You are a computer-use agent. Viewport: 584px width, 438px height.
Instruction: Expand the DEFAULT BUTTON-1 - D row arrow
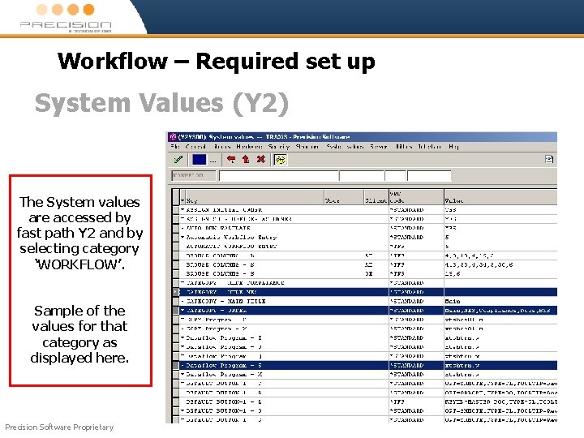pyautogui.click(x=182, y=410)
